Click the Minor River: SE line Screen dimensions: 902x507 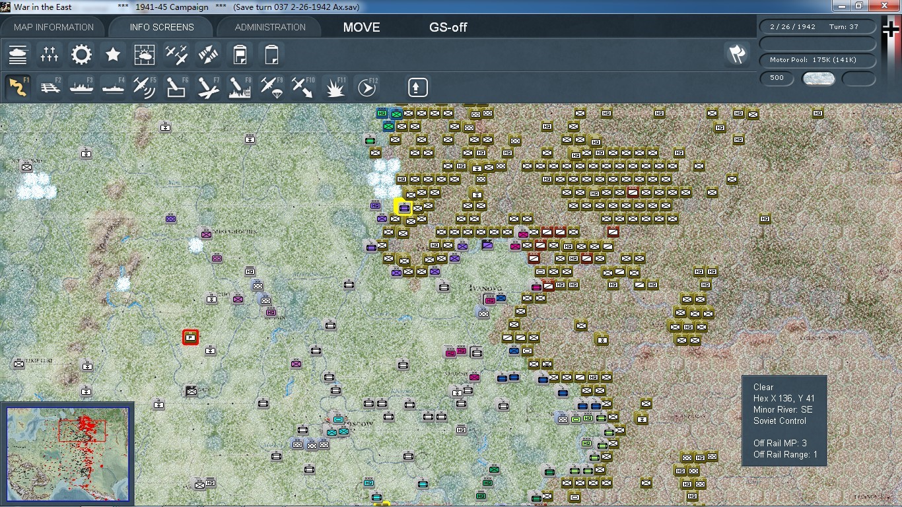(784, 409)
